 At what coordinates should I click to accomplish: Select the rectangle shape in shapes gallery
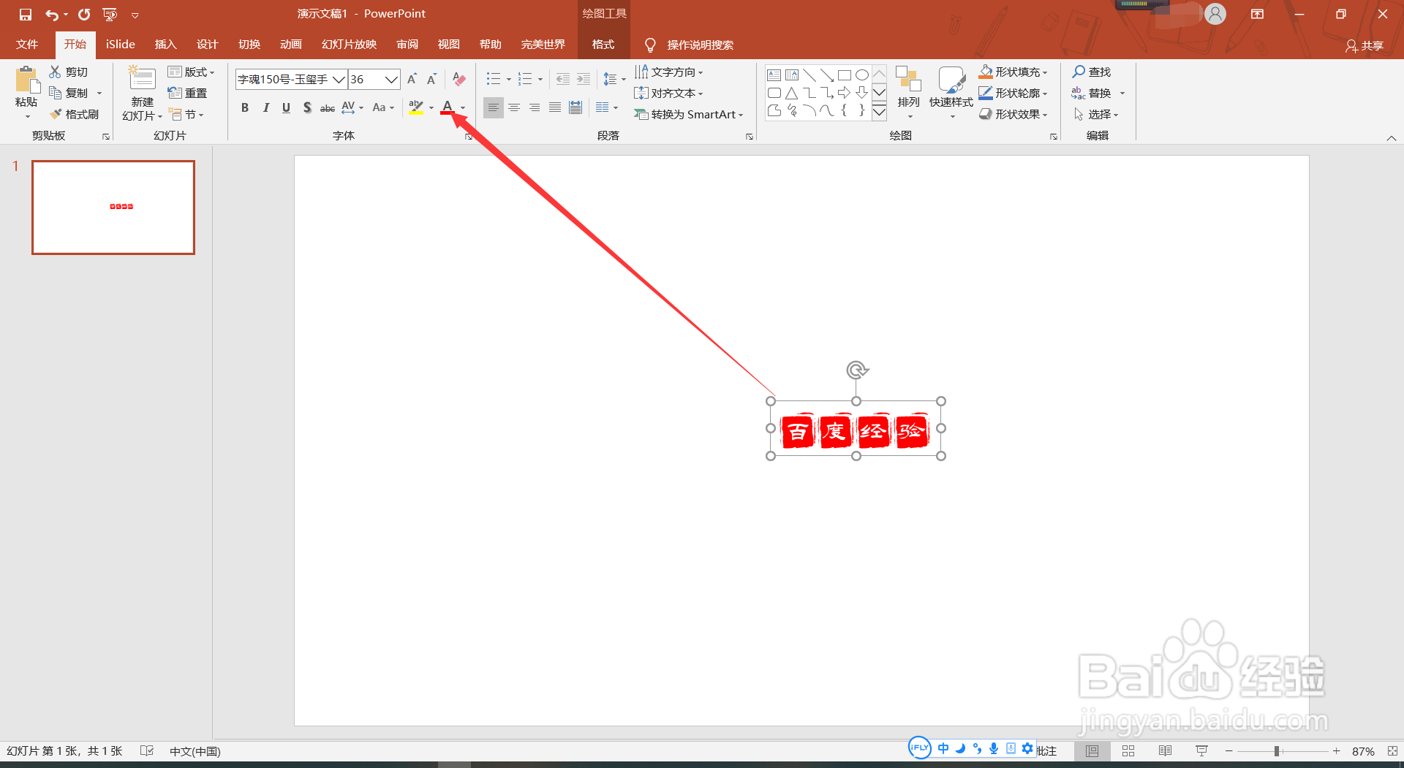(x=845, y=75)
